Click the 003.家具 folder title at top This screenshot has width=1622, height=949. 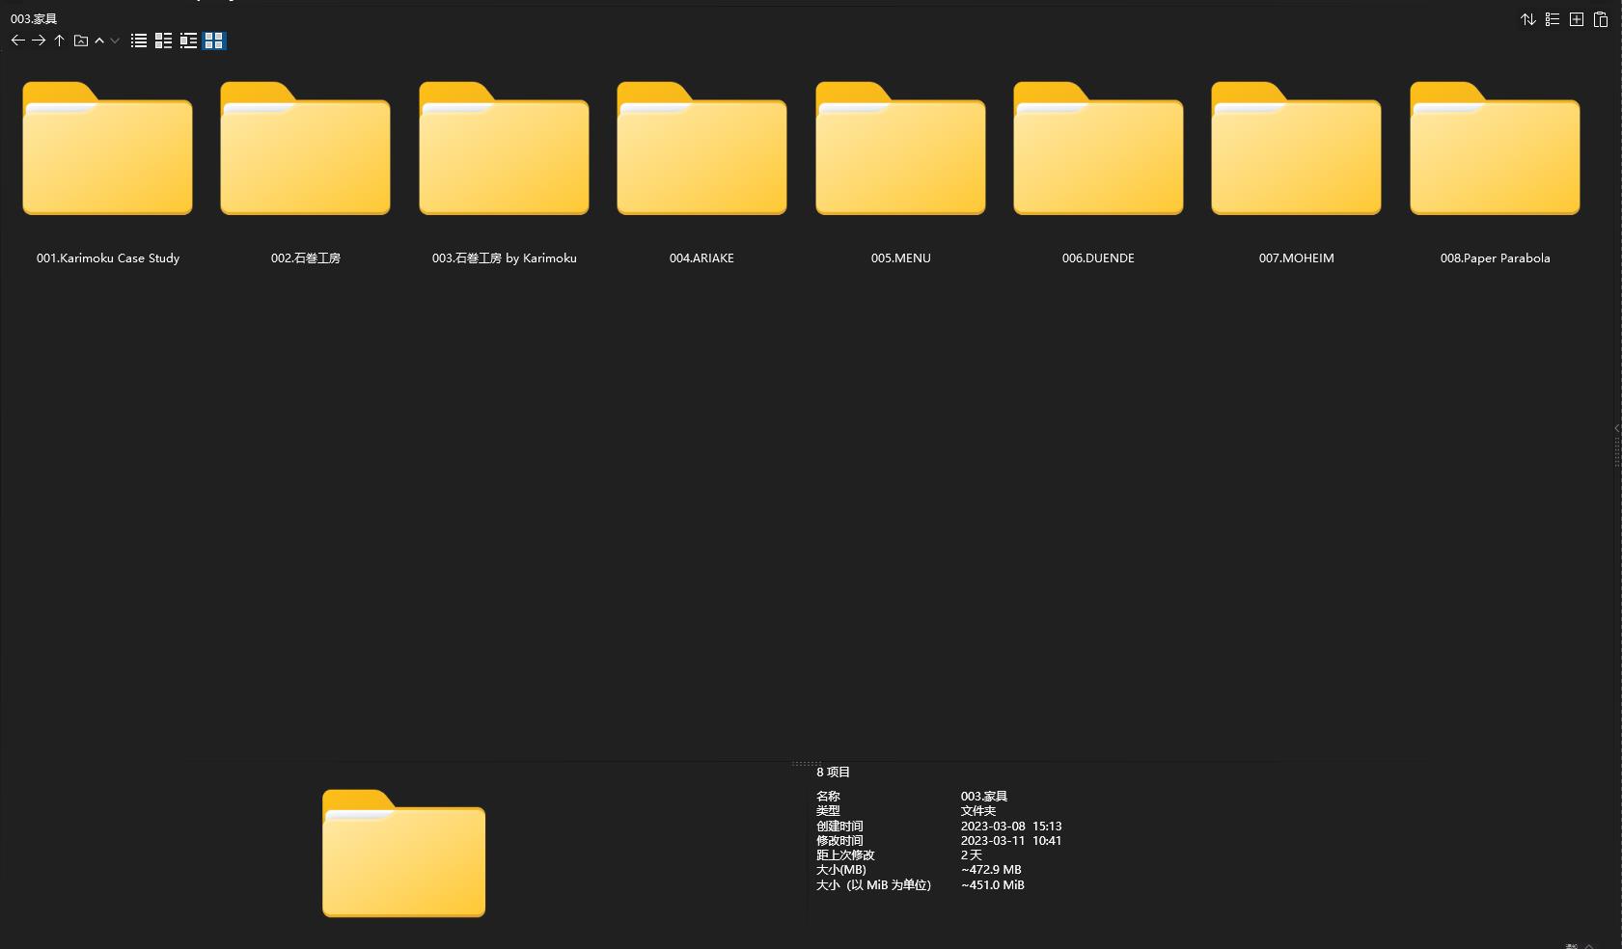pyautogui.click(x=34, y=18)
